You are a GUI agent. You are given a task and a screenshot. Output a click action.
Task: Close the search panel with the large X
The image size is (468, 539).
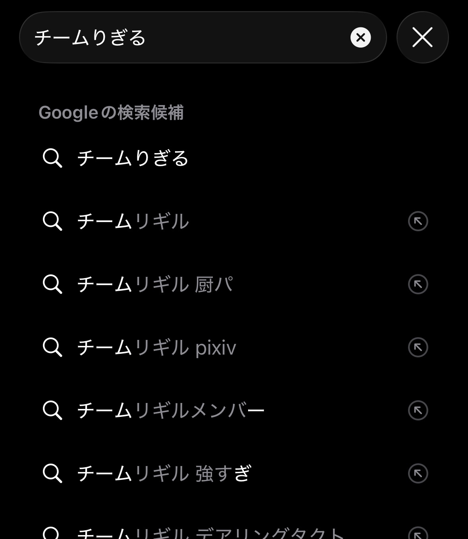422,38
